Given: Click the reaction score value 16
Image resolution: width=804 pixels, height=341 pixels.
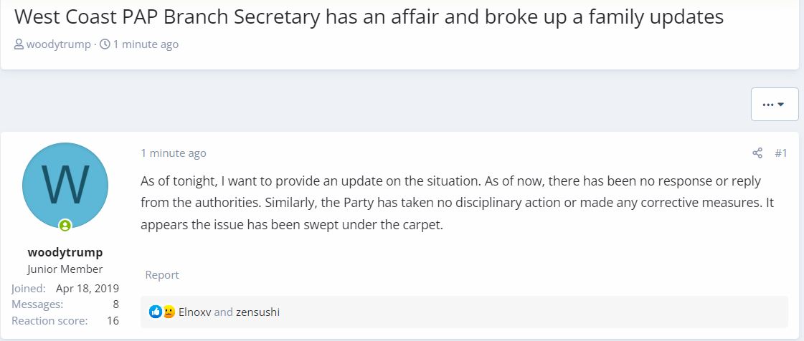Looking at the screenshot, I should (x=113, y=321).
